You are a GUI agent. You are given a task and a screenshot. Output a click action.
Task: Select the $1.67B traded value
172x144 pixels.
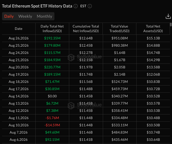tap(120, 60)
